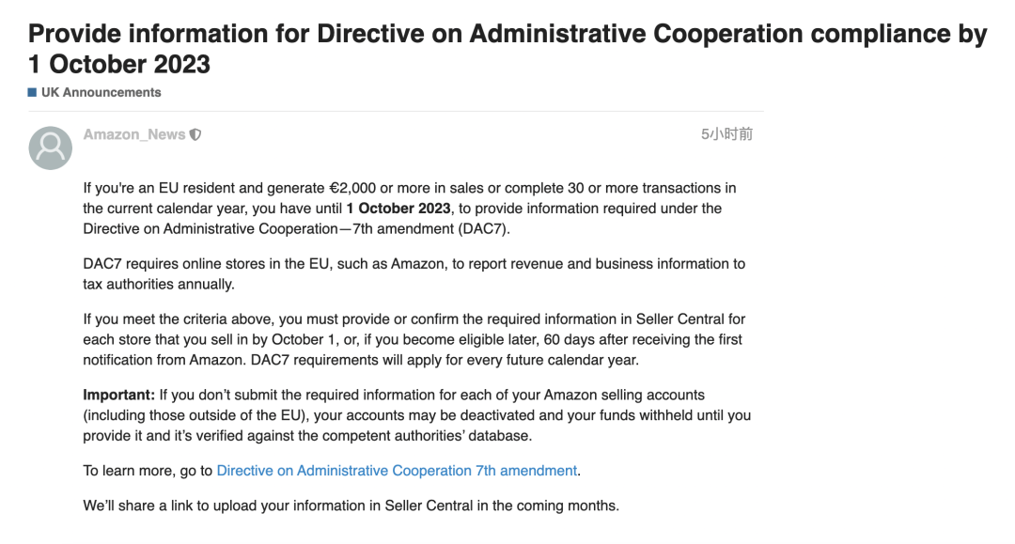
Task: Click the To learn more, go to text
Action: [148, 471]
